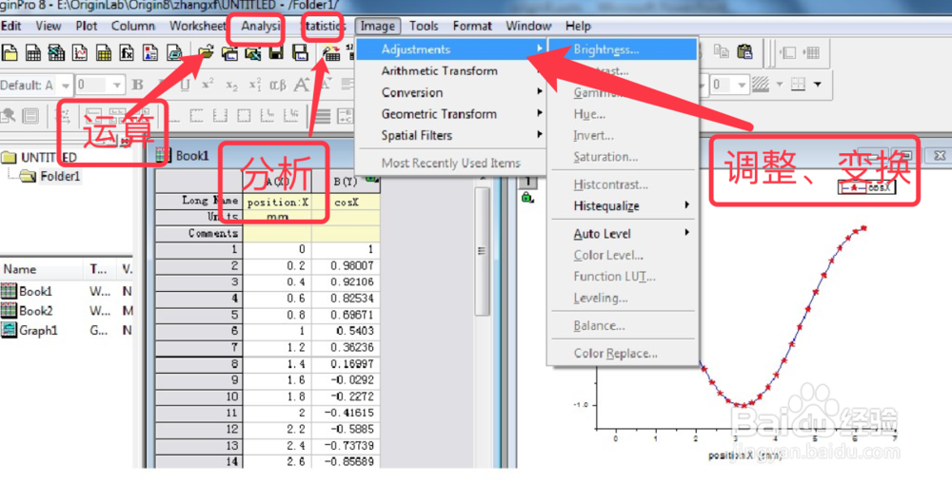The image size is (952, 484).
Task: Toggle Underline text formatting
Action: [185, 85]
